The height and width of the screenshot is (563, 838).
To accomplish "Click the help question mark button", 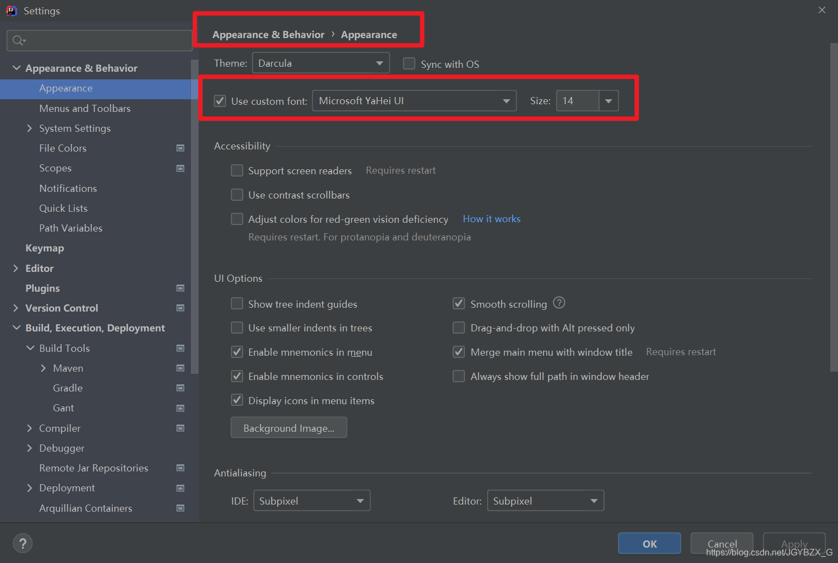I will [x=23, y=544].
